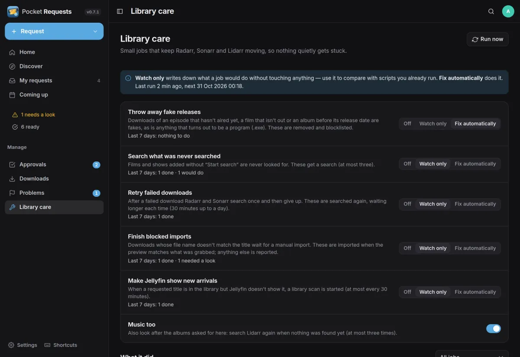Image resolution: width=520 pixels, height=357 pixels.
Task: Open Discover in the sidebar
Action: (x=54, y=66)
